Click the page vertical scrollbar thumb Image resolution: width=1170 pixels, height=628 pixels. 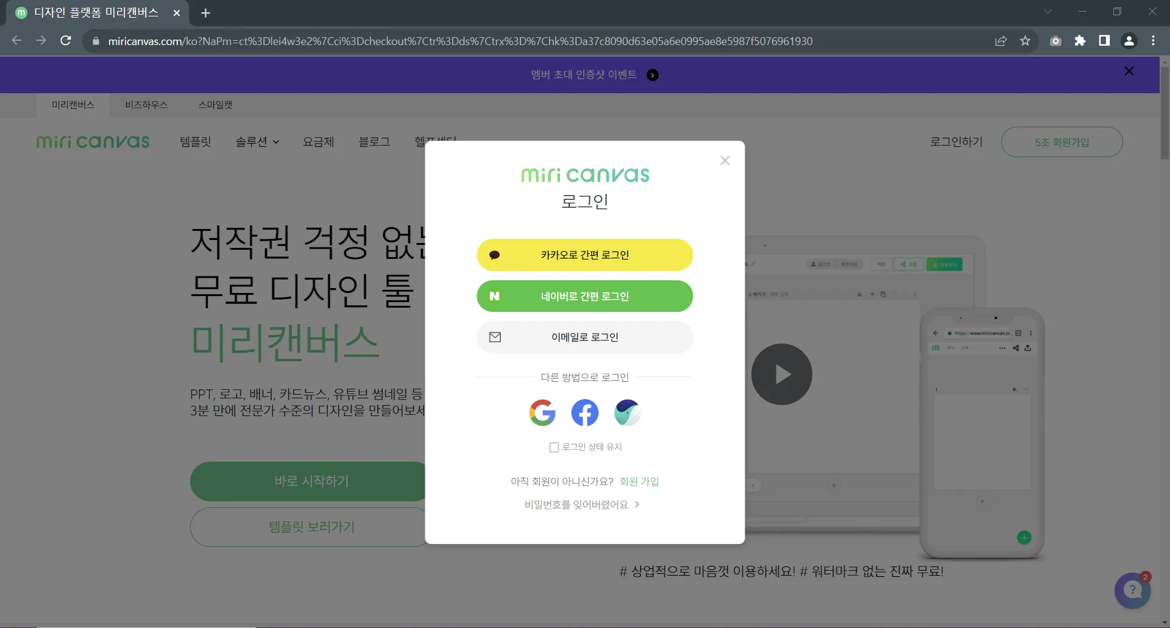pos(1165,113)
